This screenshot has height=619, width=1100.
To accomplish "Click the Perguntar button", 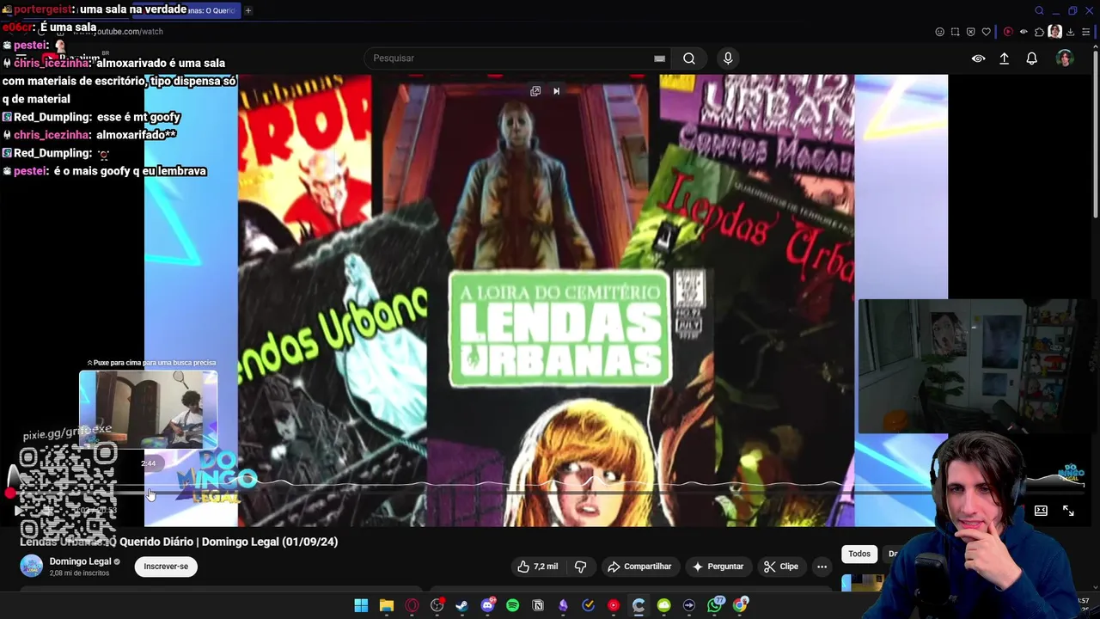I will tap(718, 567).
